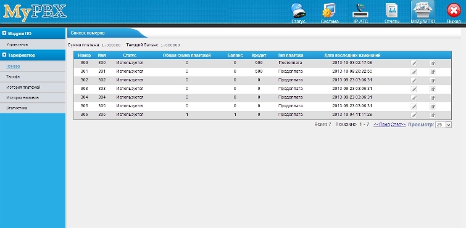Click the date 2013-10-04 11:11:28
The image size is (466, 228).
tap(352, 114)
